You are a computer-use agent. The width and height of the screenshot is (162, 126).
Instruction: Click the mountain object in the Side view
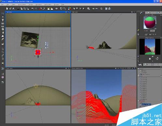[104, 45]
